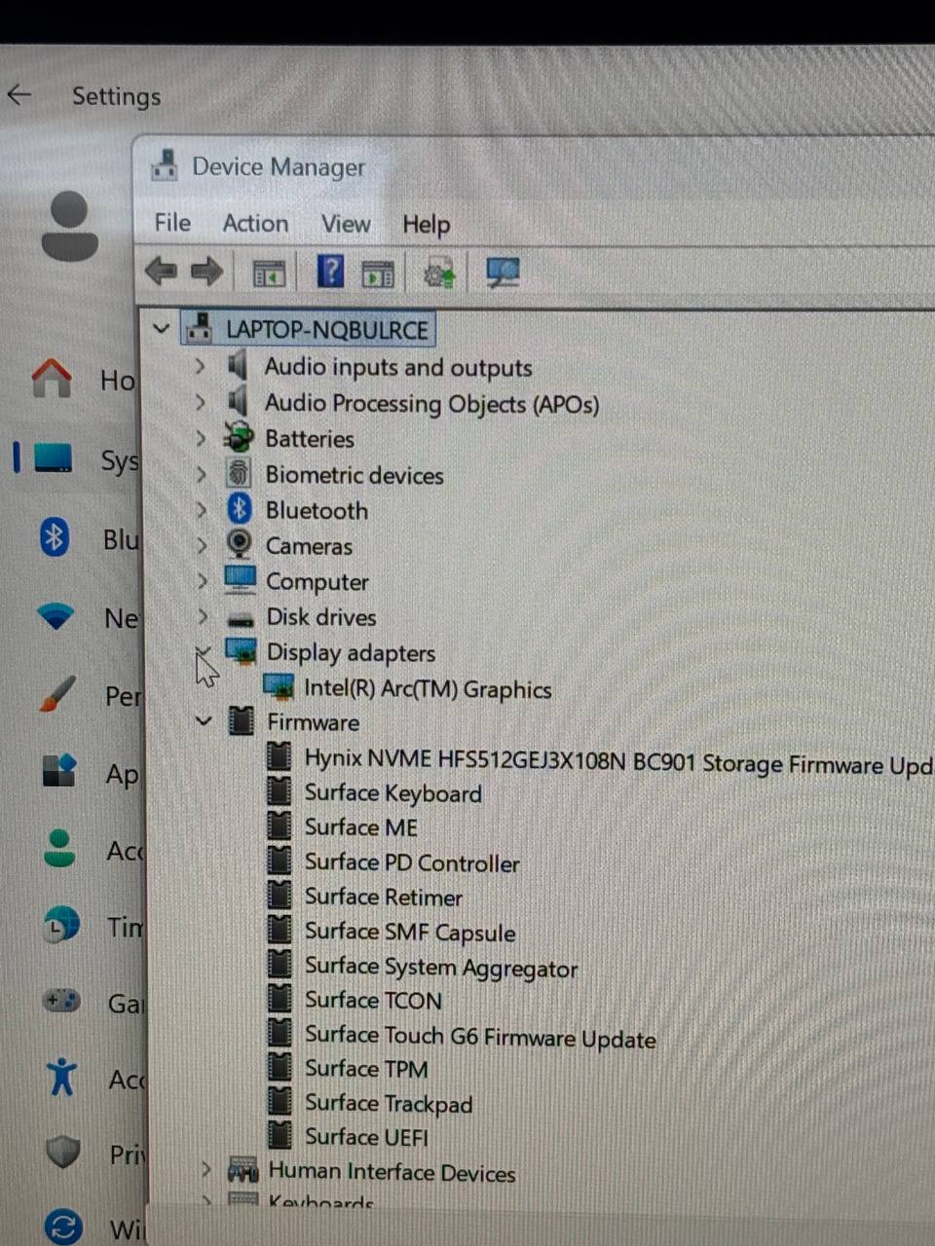Image resolution: width=935 pixels, height=1246 pixels.
Task: Click the Batteries category icon
Action: (x=239, y=438)
